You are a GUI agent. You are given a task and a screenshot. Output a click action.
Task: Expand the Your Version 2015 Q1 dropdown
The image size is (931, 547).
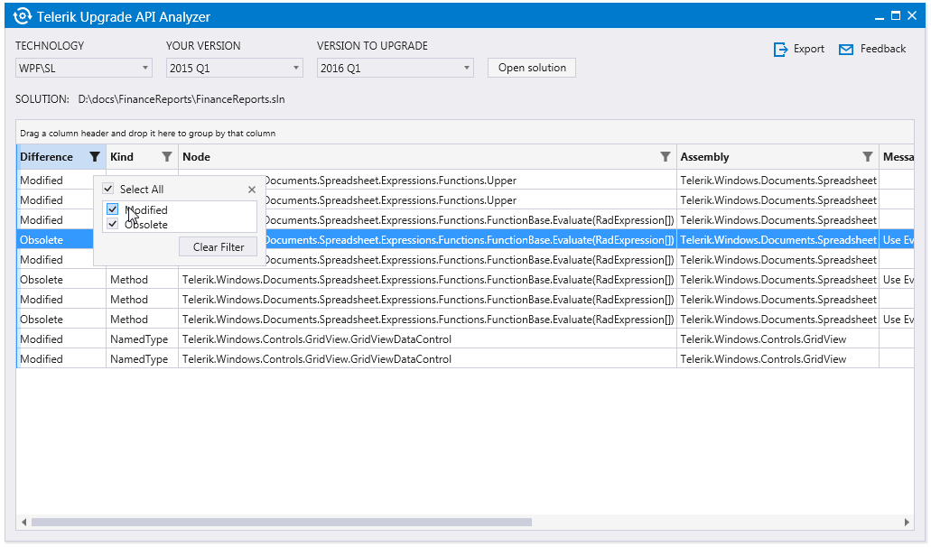tap(235, 68)
